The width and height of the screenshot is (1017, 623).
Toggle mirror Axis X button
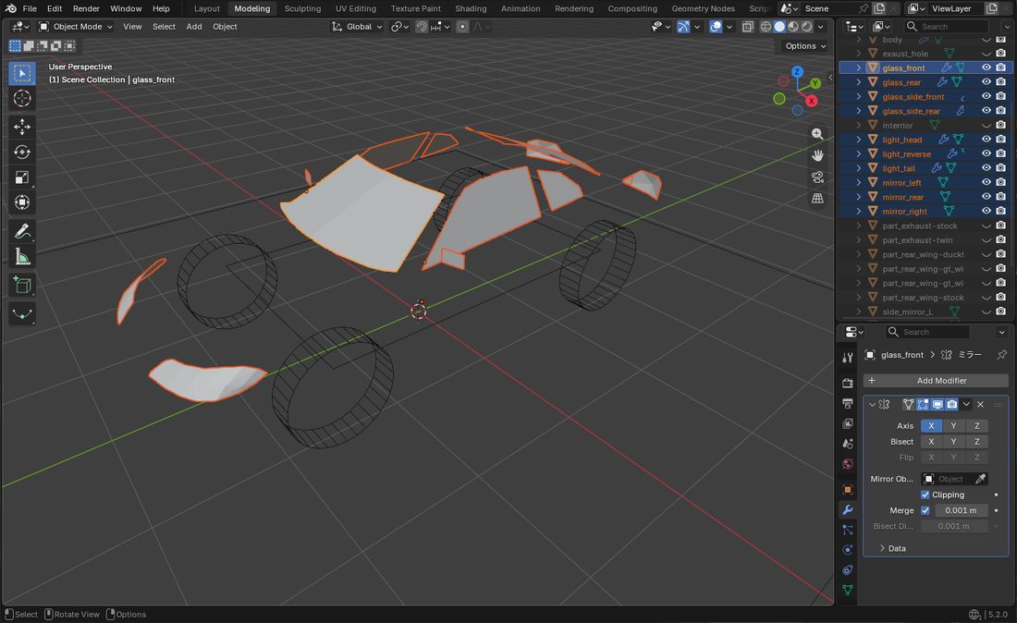(931, 426)
